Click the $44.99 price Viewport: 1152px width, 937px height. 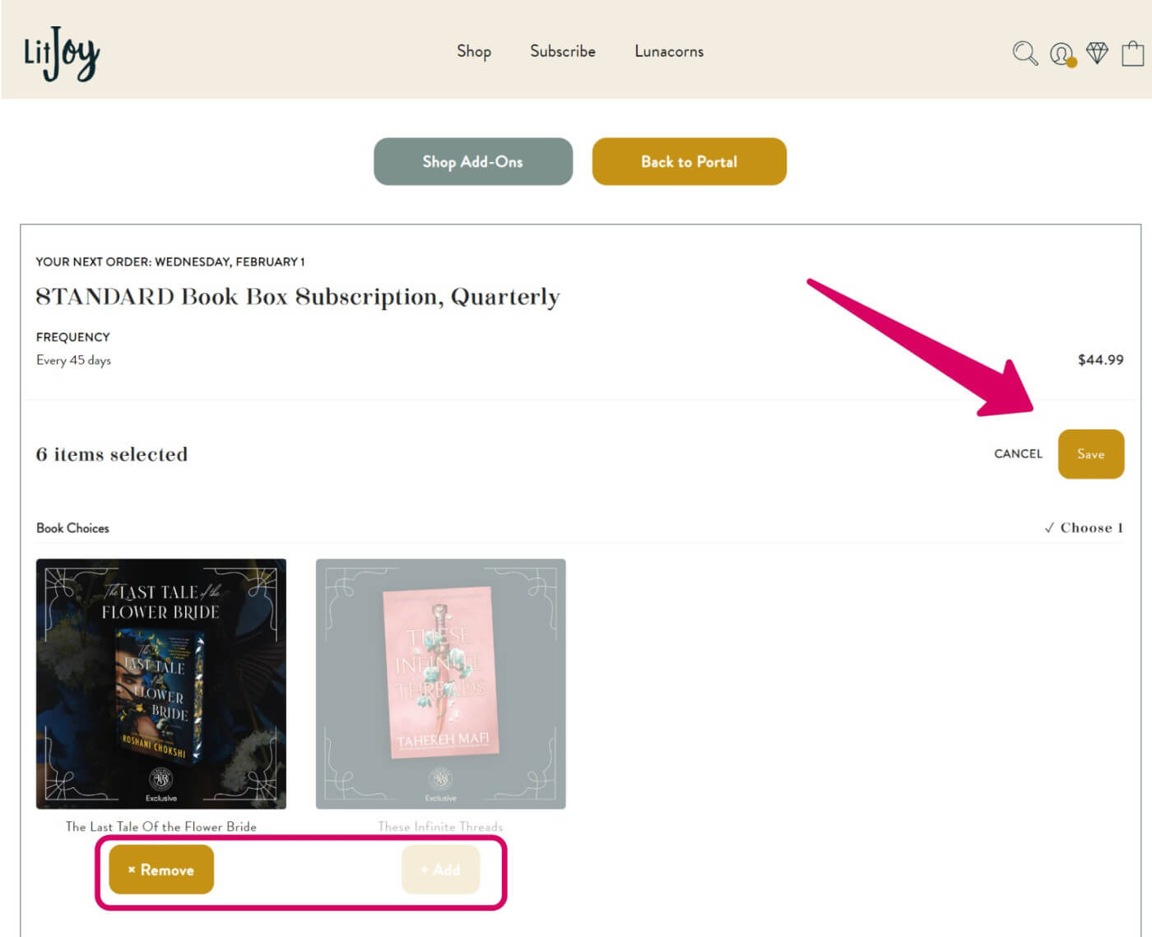coord(1101,359)
